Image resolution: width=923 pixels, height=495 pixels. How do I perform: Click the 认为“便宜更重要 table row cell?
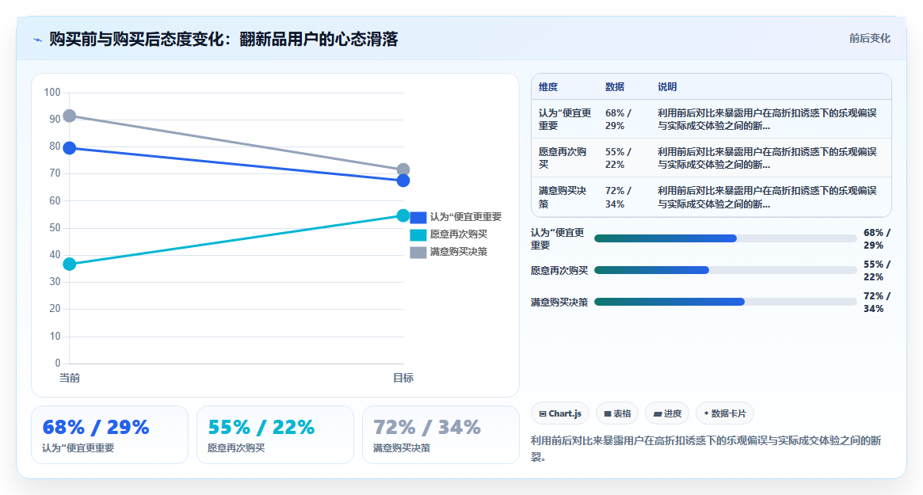565,120
